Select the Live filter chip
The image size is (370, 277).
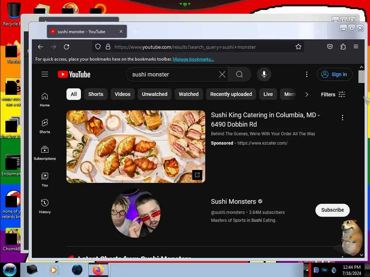pos(268,94)
